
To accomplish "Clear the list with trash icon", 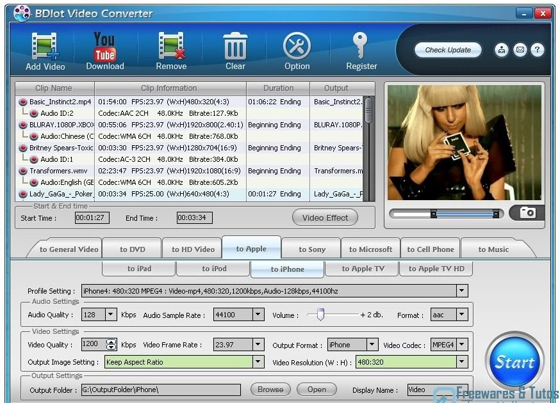I will tap(235, 51).
